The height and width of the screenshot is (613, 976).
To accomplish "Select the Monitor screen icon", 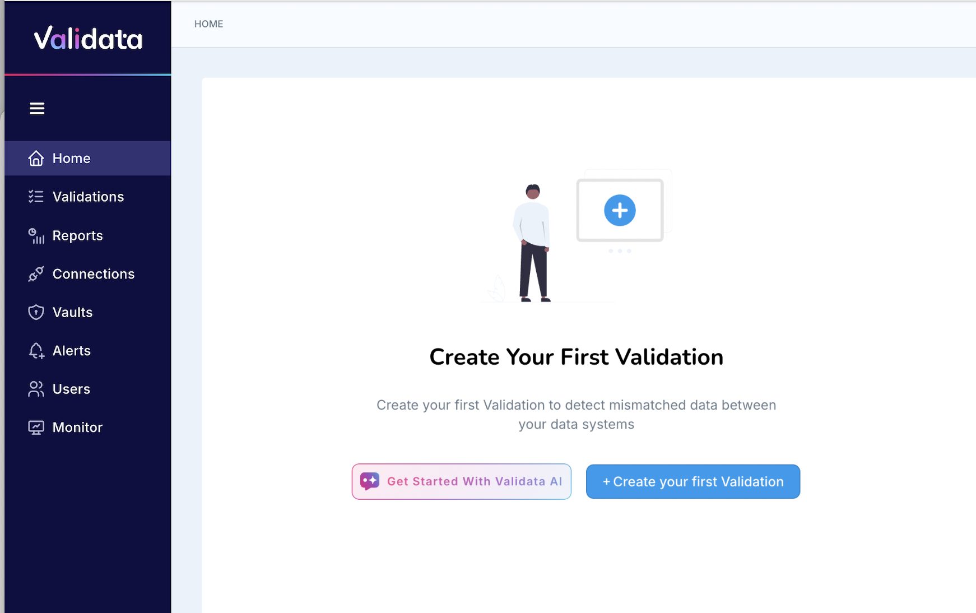I will [36, 427].
